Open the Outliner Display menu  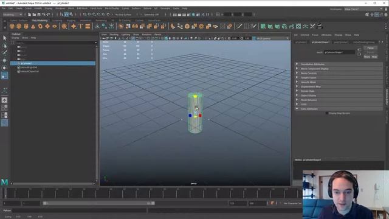point(15,38)
